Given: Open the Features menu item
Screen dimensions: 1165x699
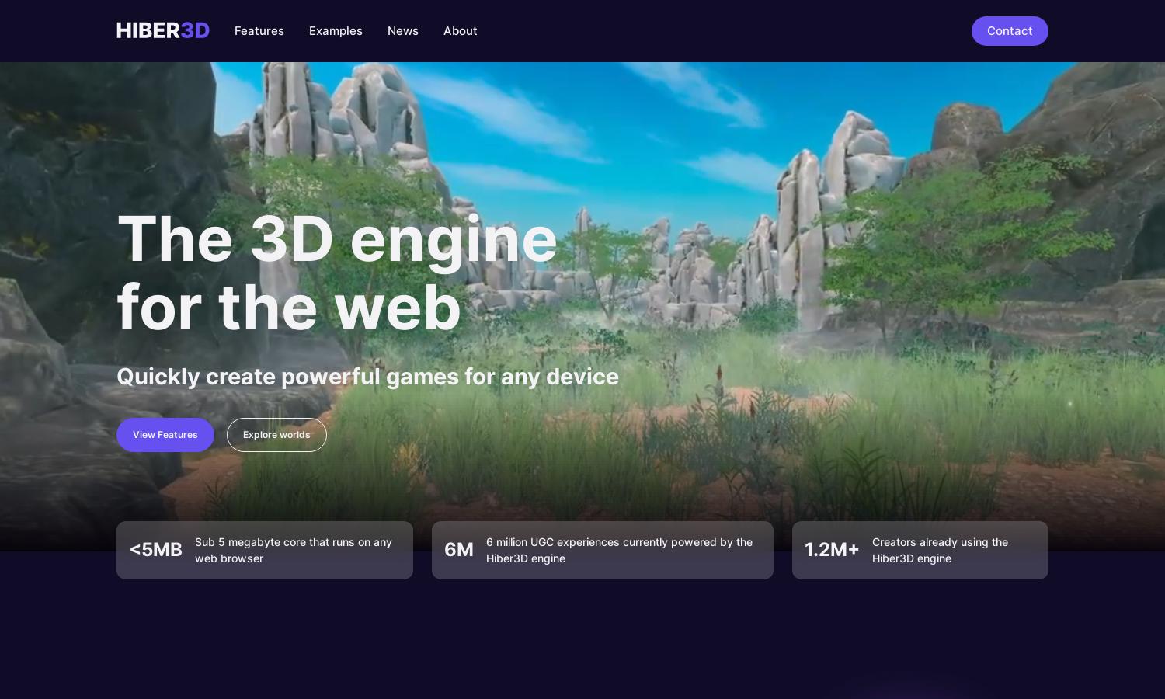Looking at the screenshot, I should [x=259, y=31].
